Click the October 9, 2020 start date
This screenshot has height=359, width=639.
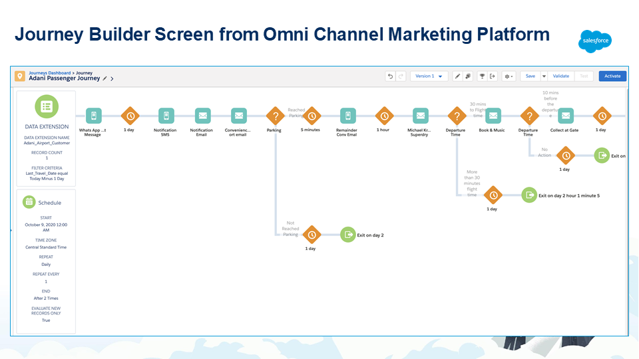point(46,227)
